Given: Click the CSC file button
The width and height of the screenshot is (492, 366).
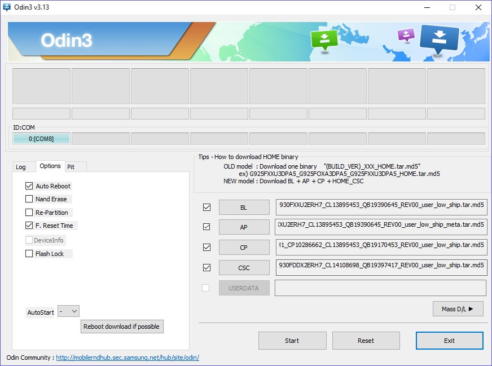Looking at the screenshot, I should tap(244, 268).
